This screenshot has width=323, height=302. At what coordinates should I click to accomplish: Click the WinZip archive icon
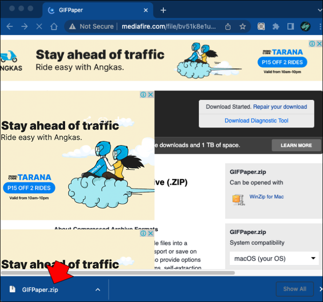[238, 200]
